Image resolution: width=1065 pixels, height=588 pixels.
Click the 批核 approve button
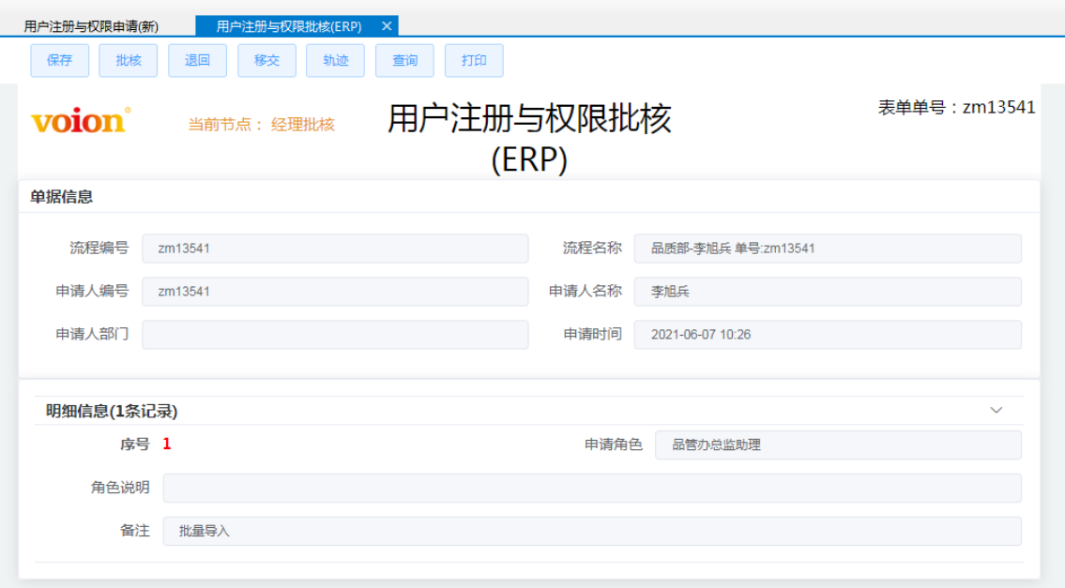point(129,60)
